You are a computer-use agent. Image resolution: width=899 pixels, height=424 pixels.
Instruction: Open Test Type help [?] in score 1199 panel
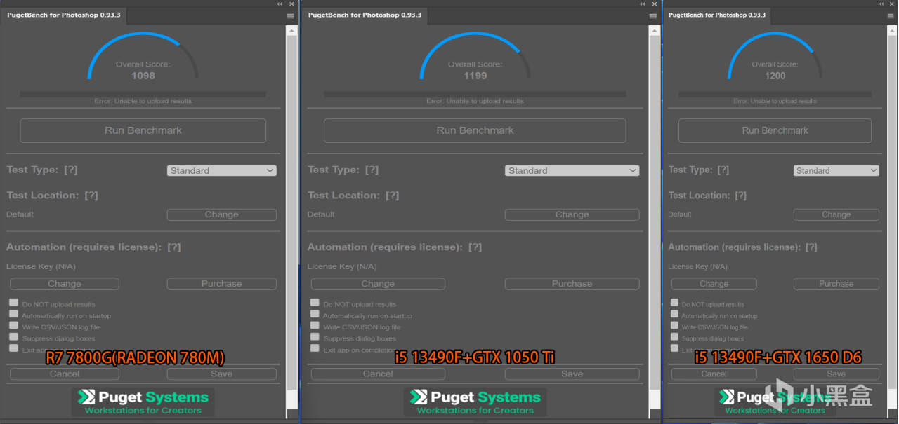pyautogui.click(x=372, y=170)
